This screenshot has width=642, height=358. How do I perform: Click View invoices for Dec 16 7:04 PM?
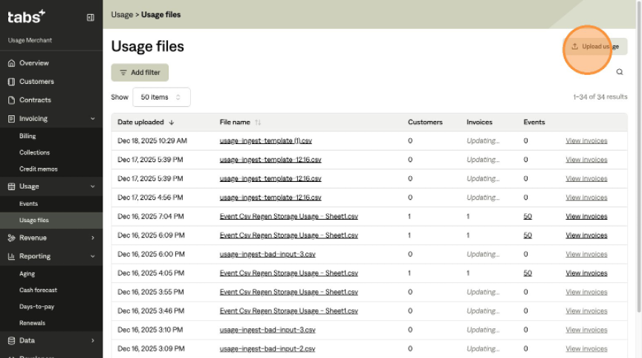[x=586, y=216]
